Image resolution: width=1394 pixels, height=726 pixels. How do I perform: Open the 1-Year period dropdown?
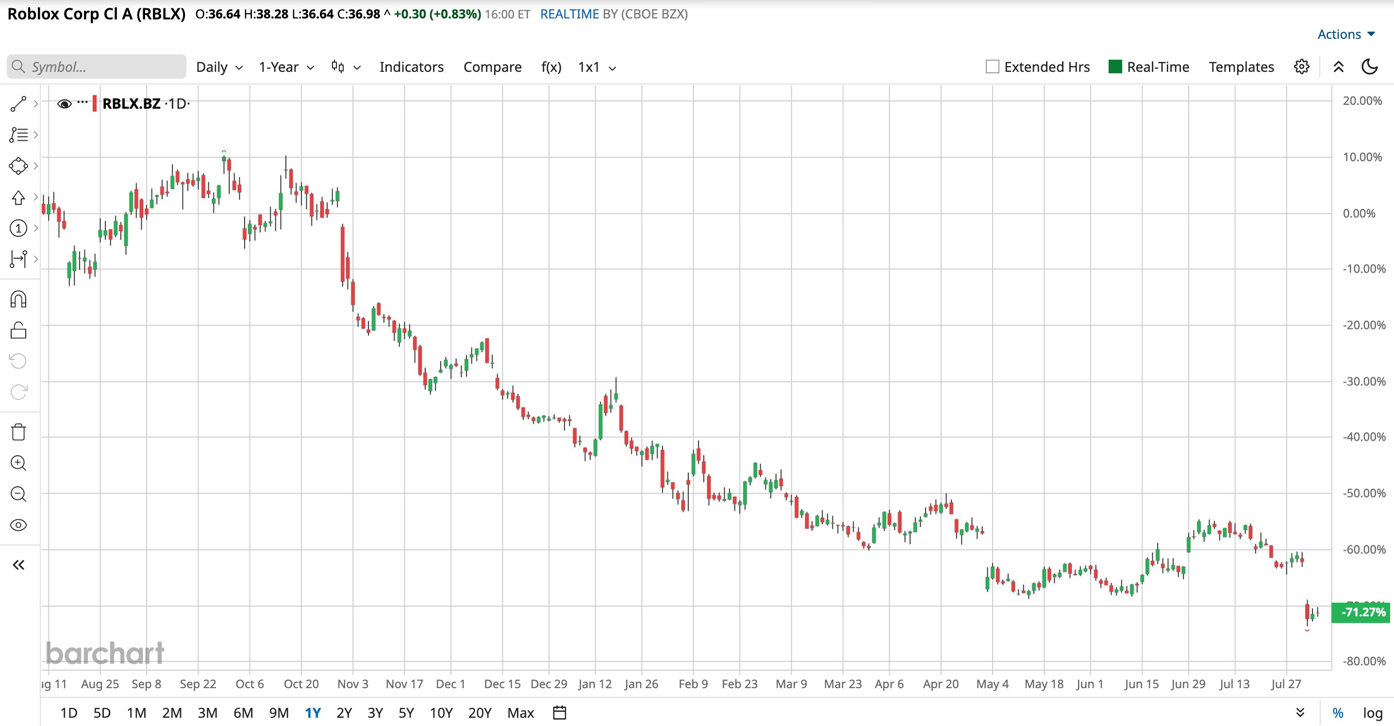[x=286, y=67]
